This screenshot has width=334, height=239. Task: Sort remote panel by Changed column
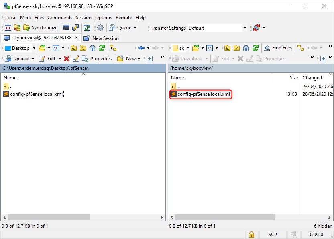pos(316,78)
